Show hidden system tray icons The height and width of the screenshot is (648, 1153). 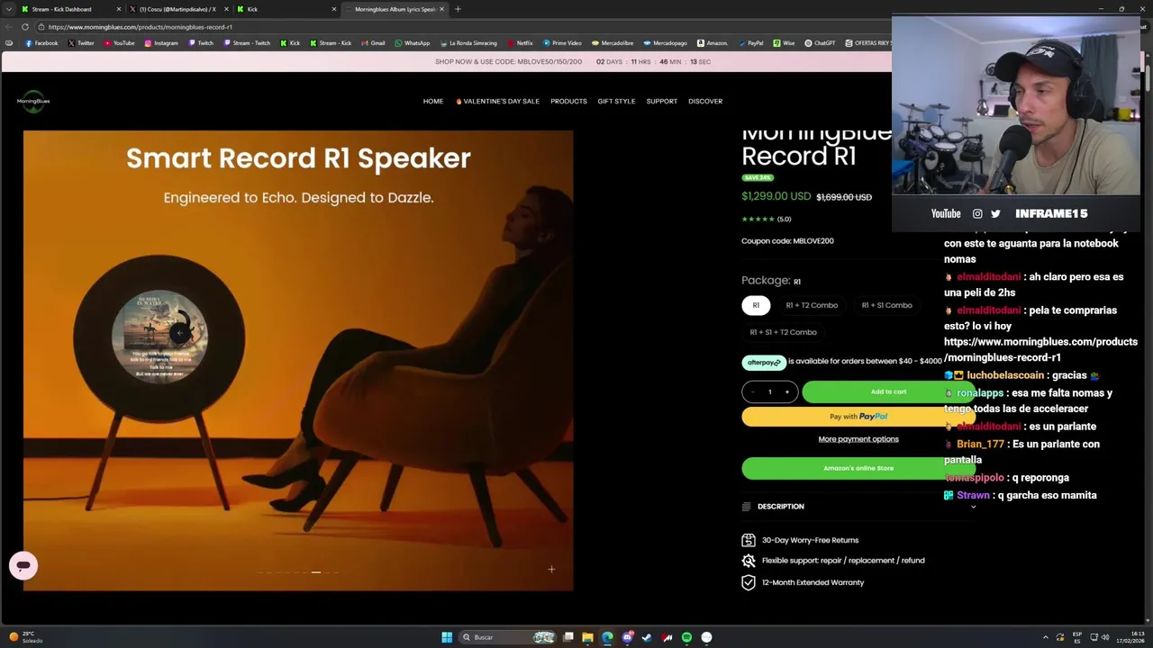point(1045,637)
